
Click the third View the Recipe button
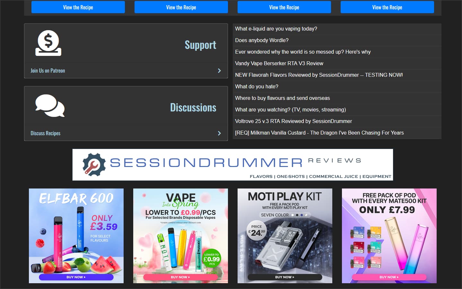click(284, 7)
